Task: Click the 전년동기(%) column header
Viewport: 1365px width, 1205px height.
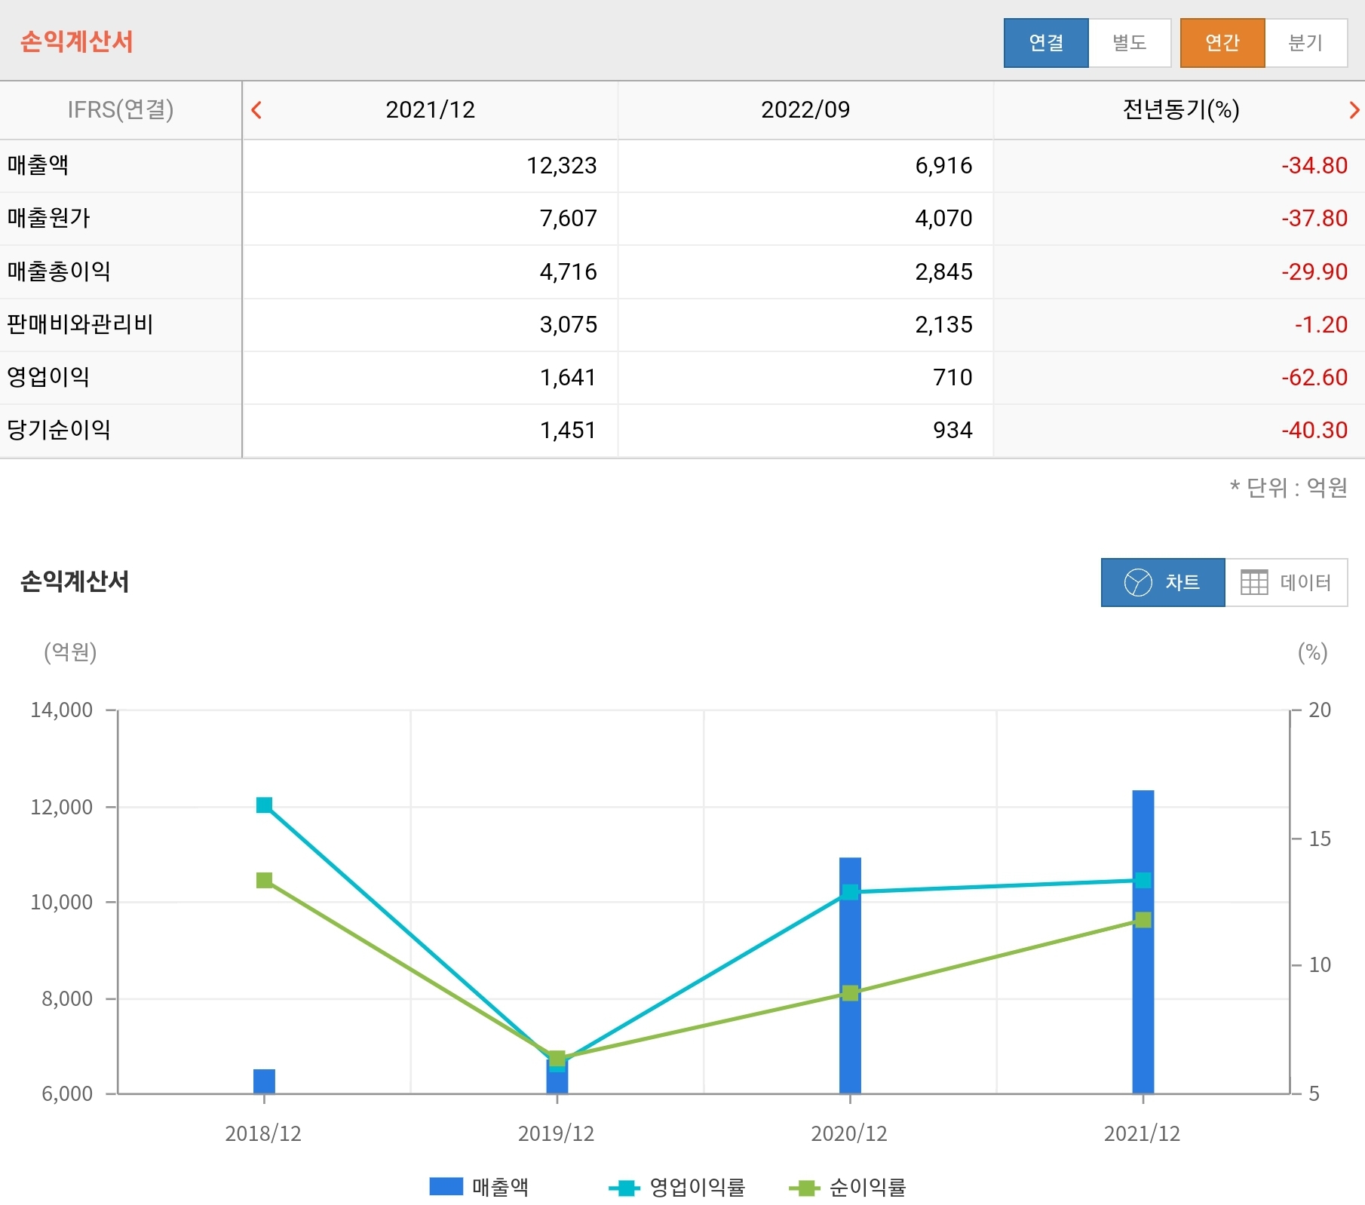Action: click(x=1181, y=110)
